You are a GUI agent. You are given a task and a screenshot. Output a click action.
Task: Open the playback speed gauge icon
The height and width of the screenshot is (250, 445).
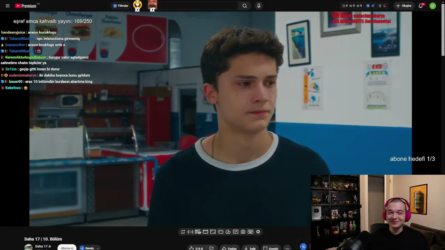click(228, 232)
